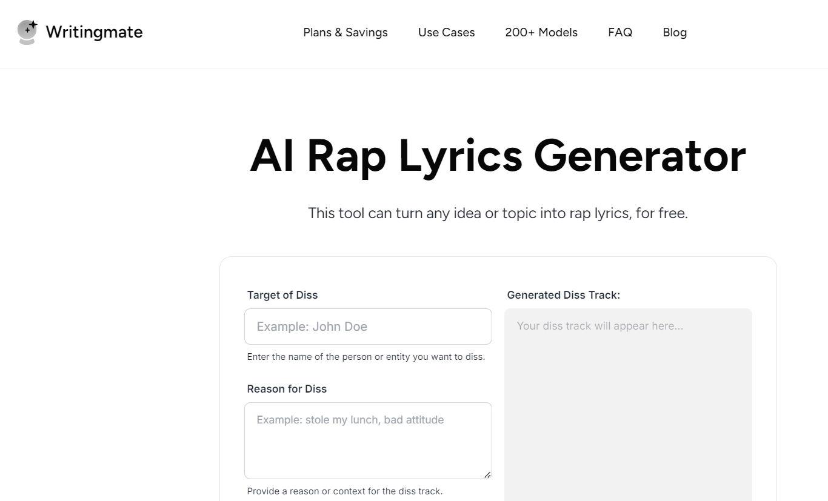828x501 pixels.
Task: Select the 200+ Models navigation item
Action: [x=541, y=32]
